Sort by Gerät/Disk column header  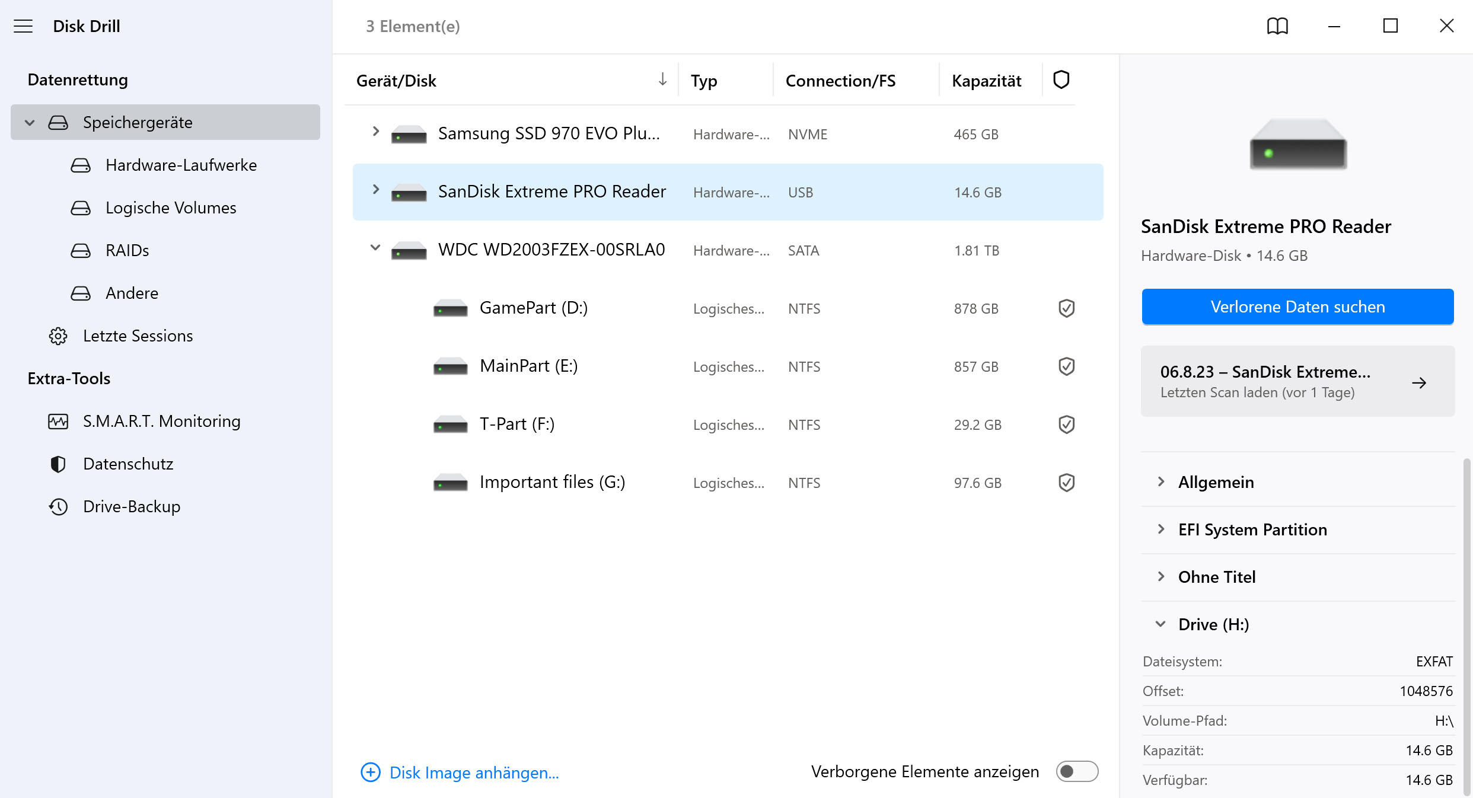[396, 81]
